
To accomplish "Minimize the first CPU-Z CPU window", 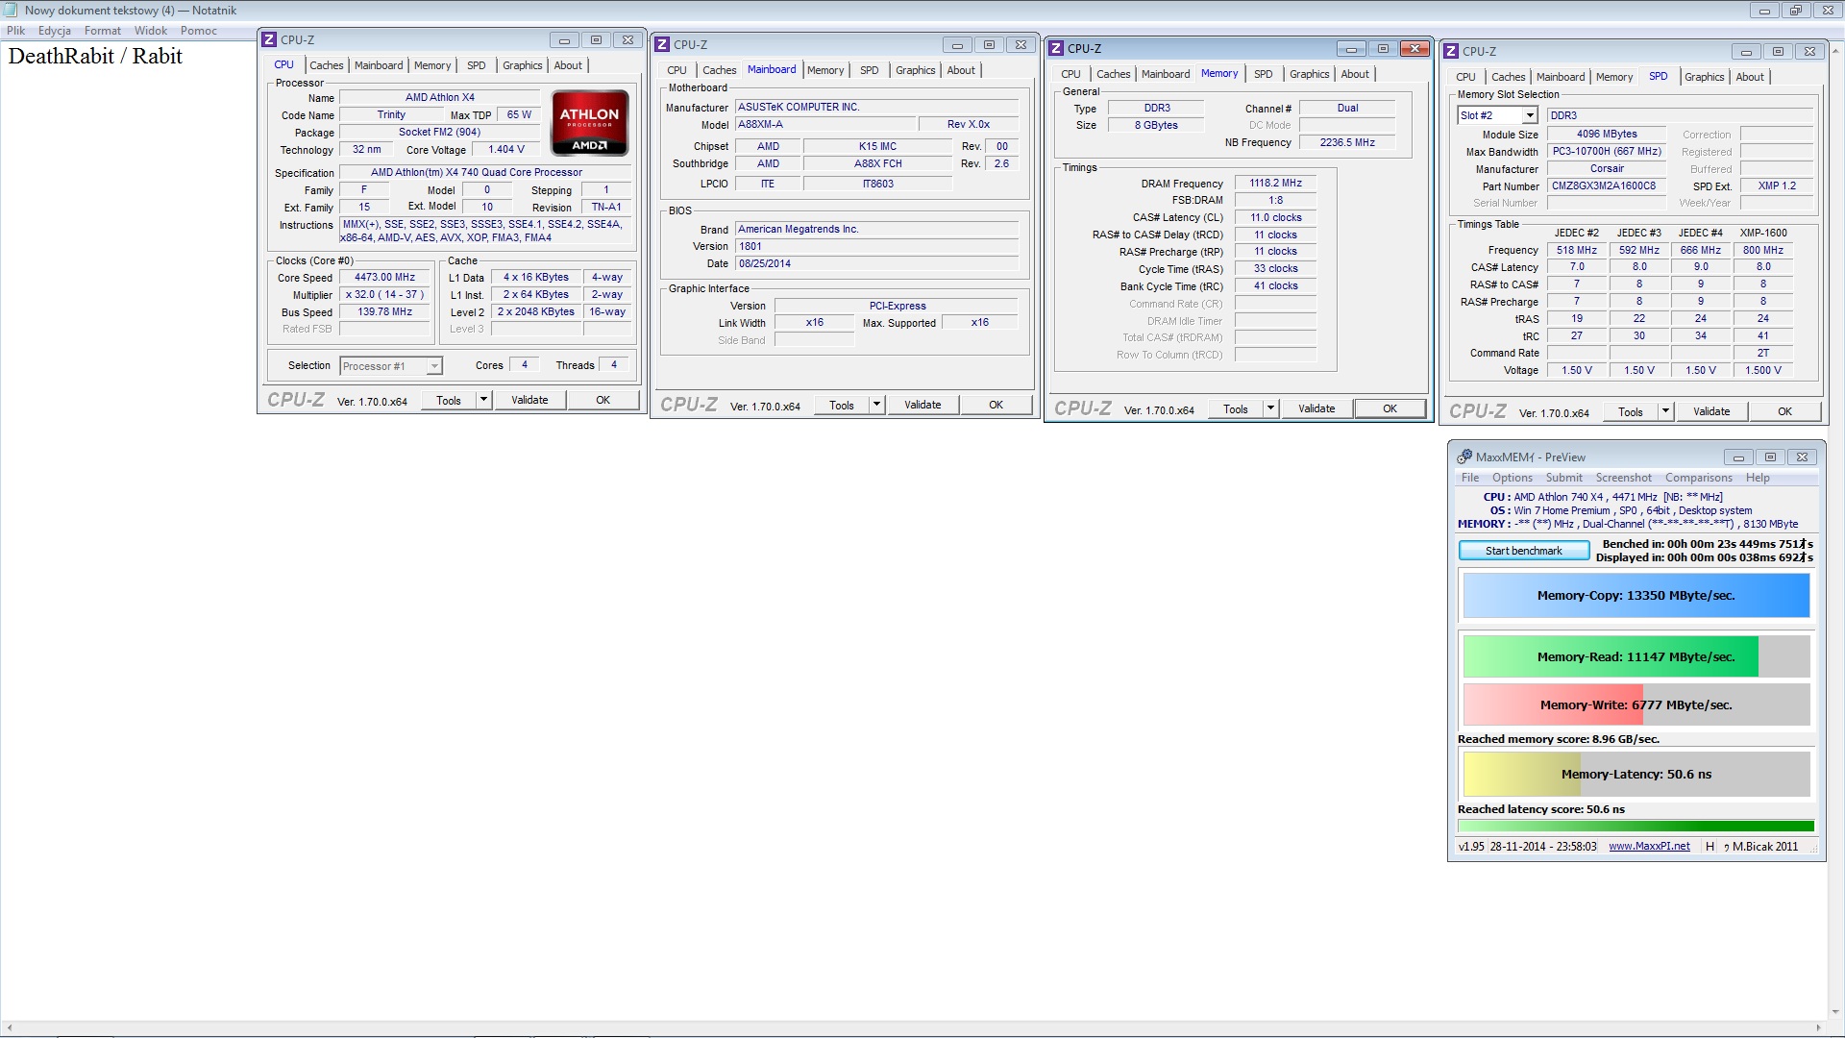I will [564, 39].
